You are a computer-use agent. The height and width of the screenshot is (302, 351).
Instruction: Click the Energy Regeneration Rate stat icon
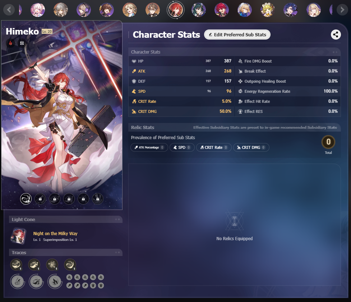[x=240, y=91]
